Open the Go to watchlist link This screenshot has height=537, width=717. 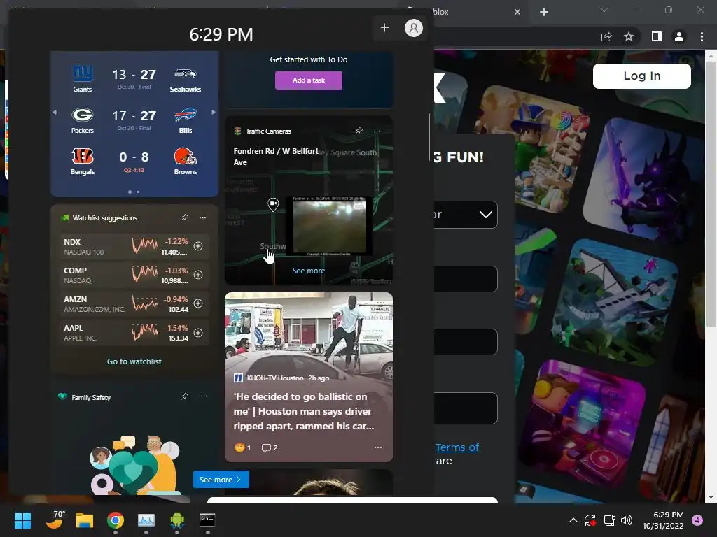coord(134,361)
